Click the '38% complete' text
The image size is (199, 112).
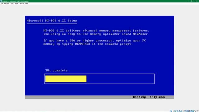(x=56, y=70)
